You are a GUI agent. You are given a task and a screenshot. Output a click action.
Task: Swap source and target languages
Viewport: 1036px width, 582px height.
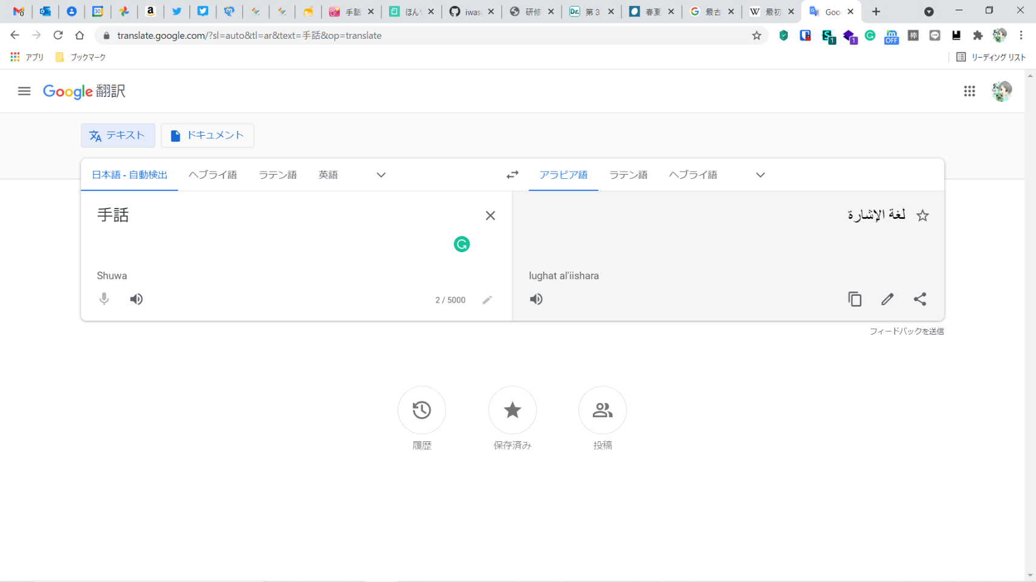tap(512, 175)
